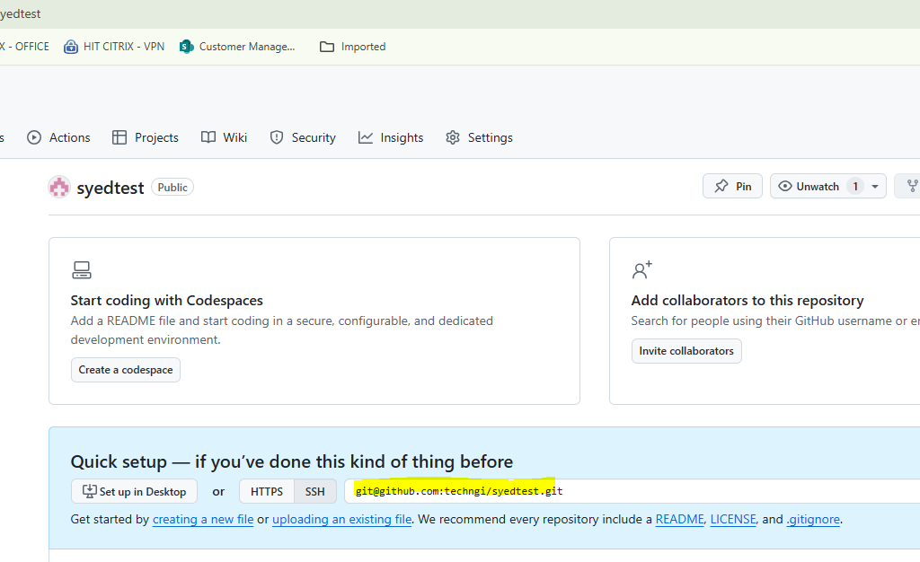Click the Insights graph icon
This screenshot has width=920, height=562.
[366, 137]
